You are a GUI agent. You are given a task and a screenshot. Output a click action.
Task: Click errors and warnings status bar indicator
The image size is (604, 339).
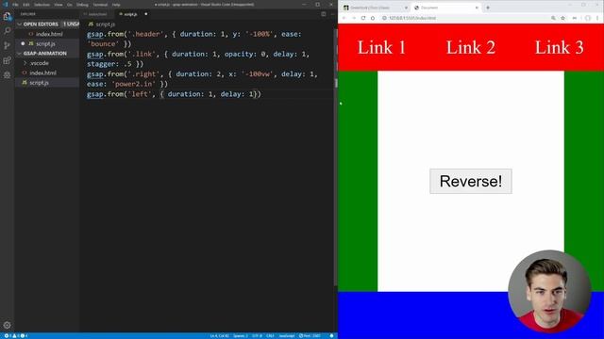15,336
